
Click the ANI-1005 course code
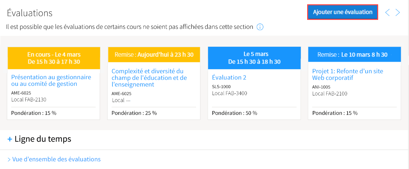321,87
